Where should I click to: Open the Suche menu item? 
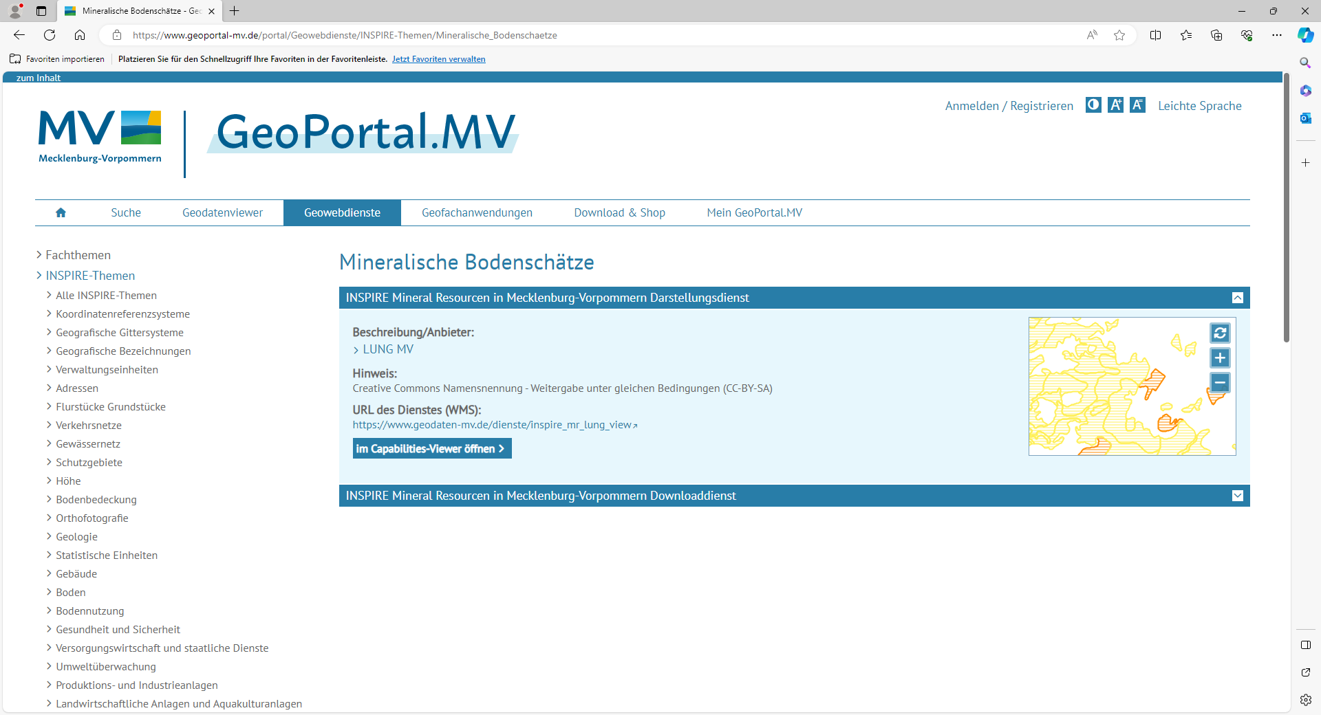126,213
